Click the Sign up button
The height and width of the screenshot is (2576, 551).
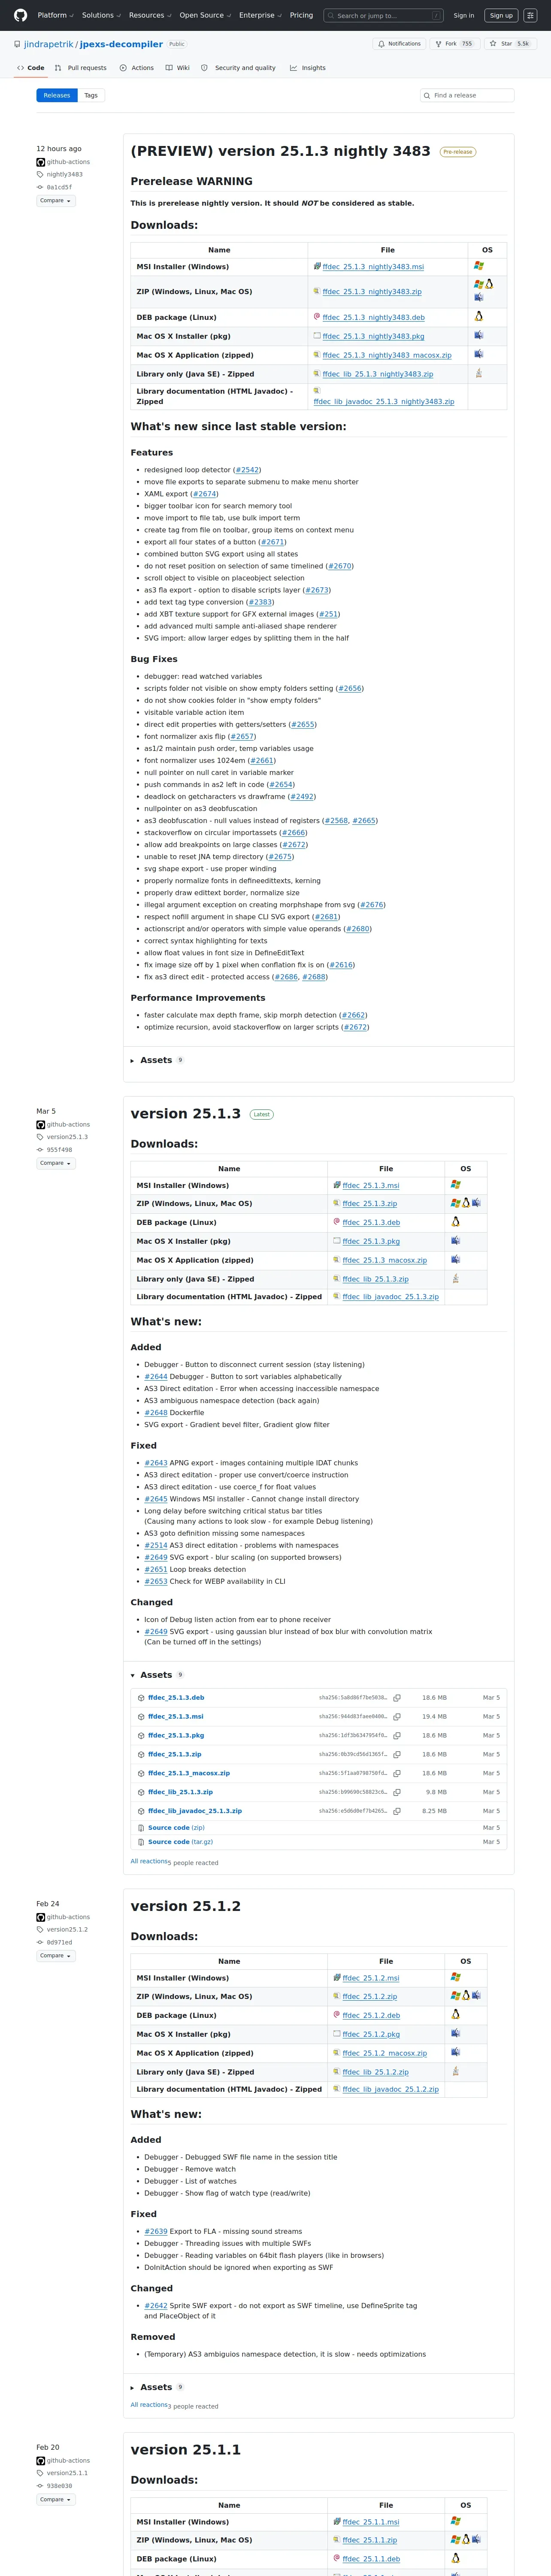tap(501, 15)
